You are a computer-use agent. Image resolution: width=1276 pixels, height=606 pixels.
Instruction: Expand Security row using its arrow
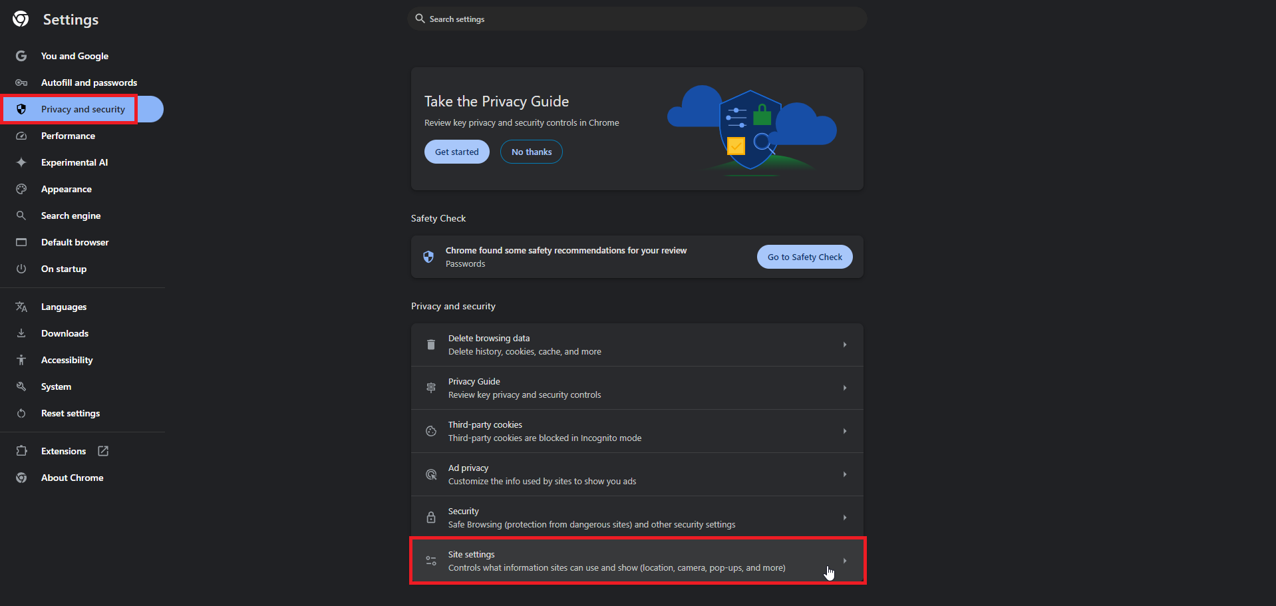click(x=845, y=518)
